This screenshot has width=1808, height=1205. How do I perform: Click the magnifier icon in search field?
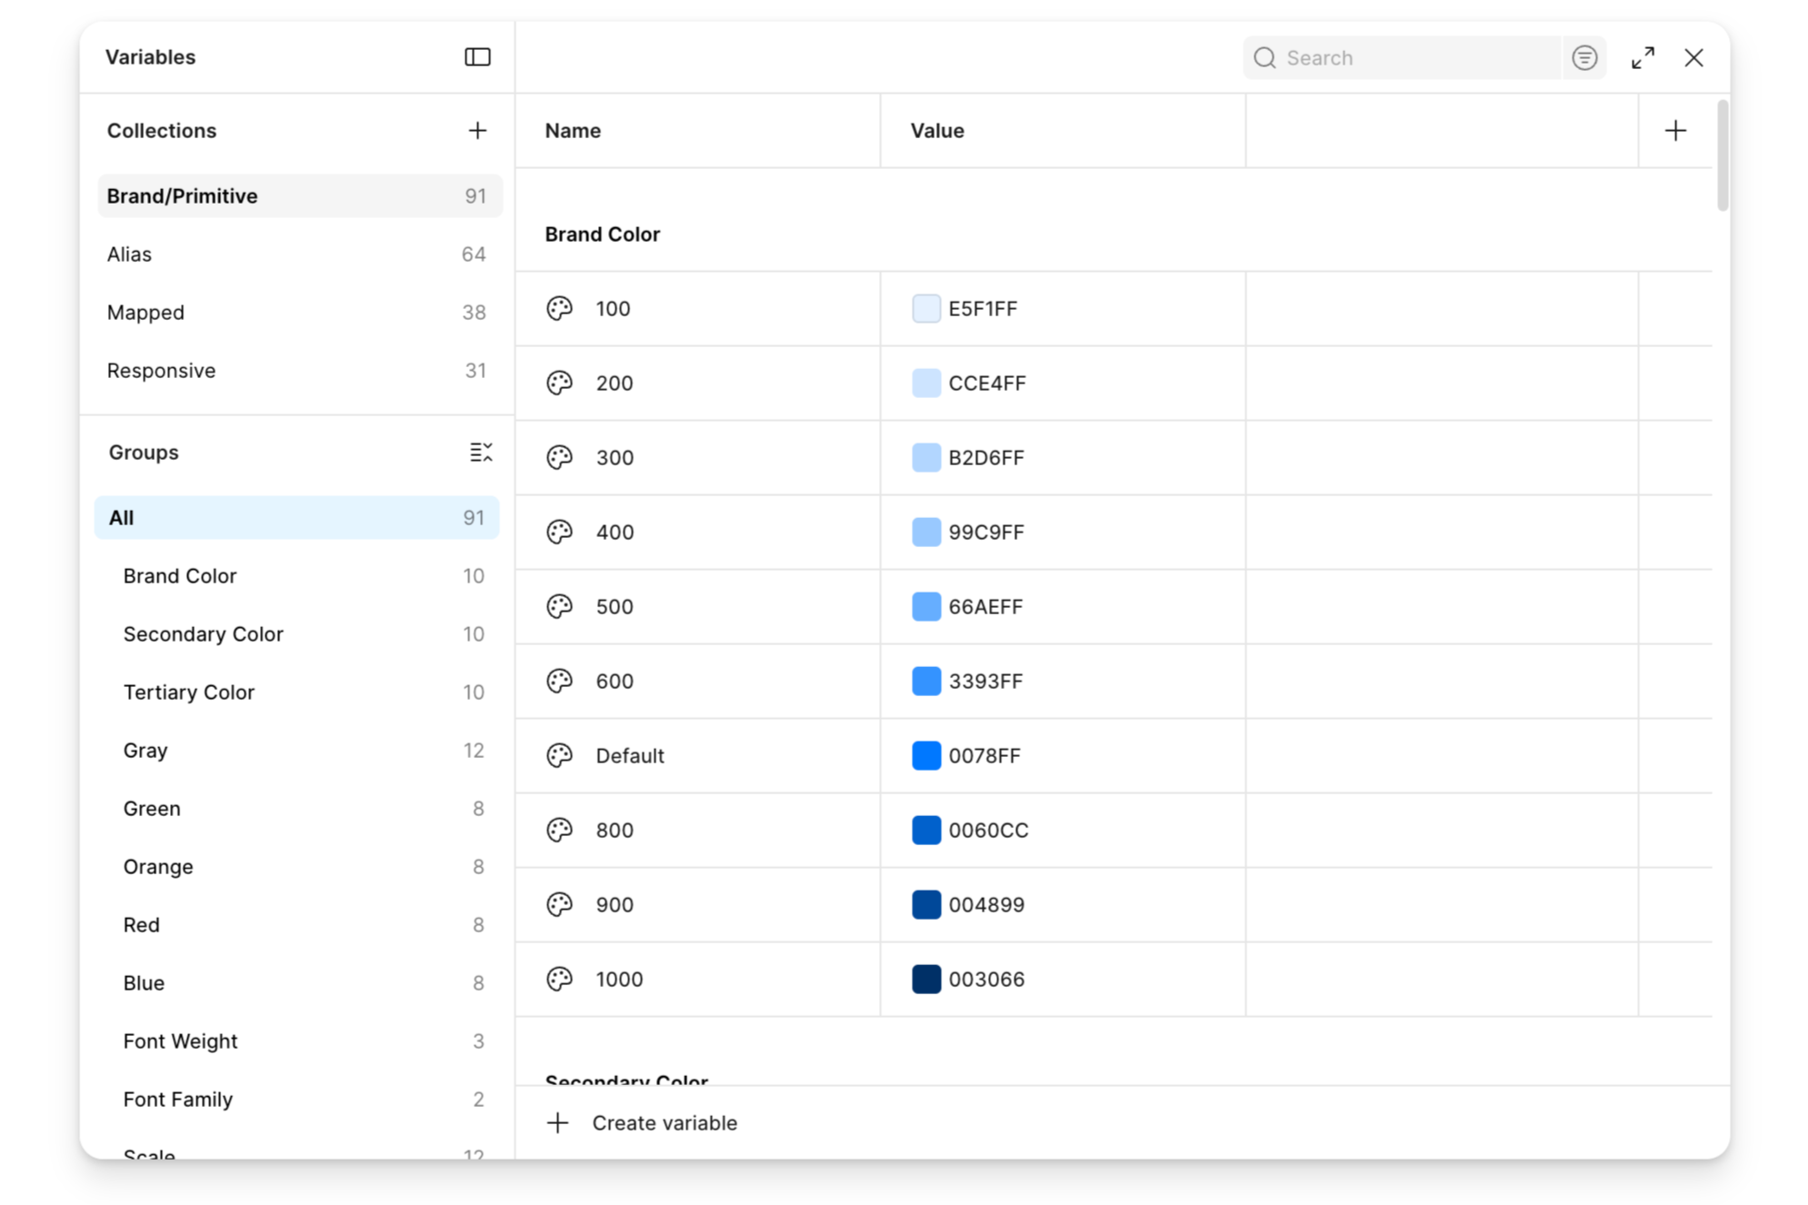tap(1264, 58)
